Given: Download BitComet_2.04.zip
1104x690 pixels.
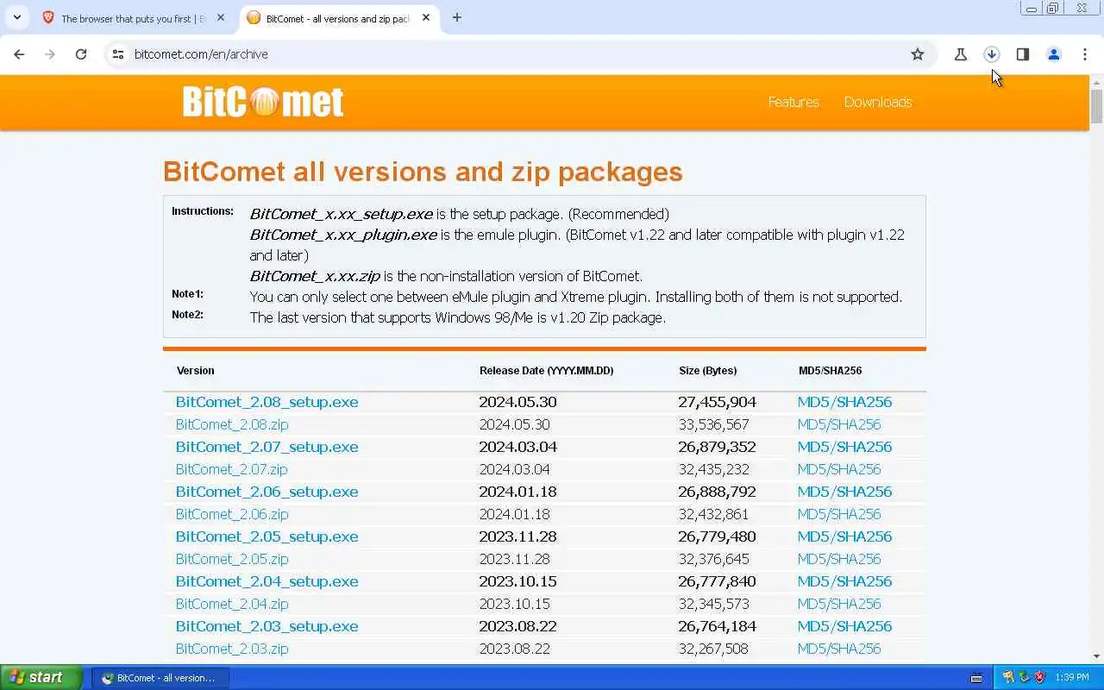Looking at the screenshot, I should click(x=232, y=604).
